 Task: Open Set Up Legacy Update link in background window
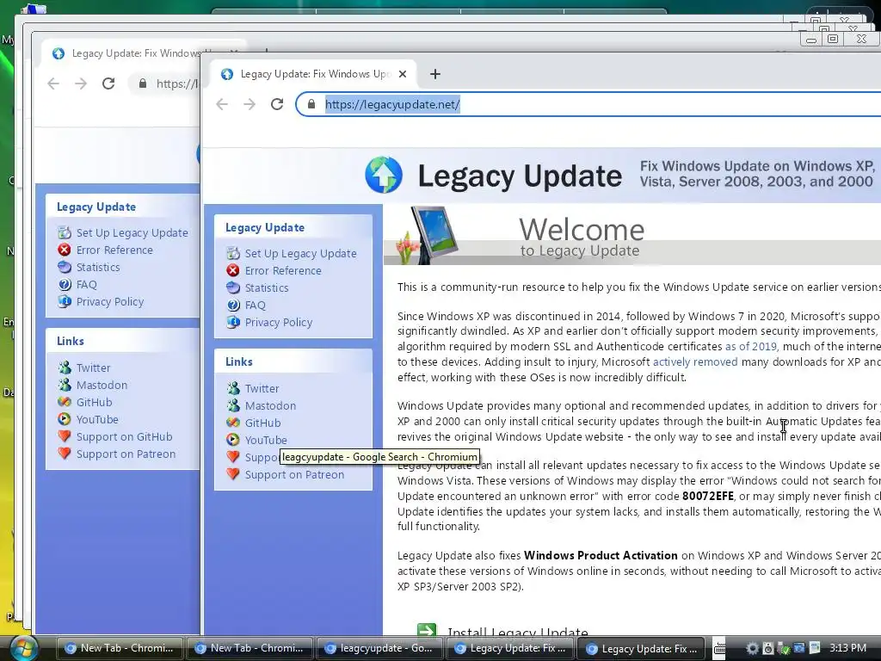tap(132, 232)
